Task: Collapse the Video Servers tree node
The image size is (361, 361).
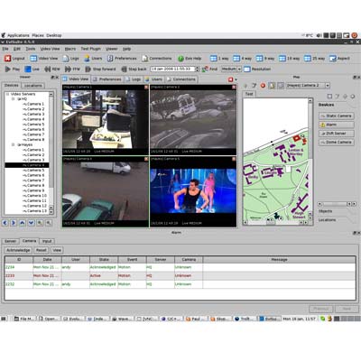Action: 8,94
